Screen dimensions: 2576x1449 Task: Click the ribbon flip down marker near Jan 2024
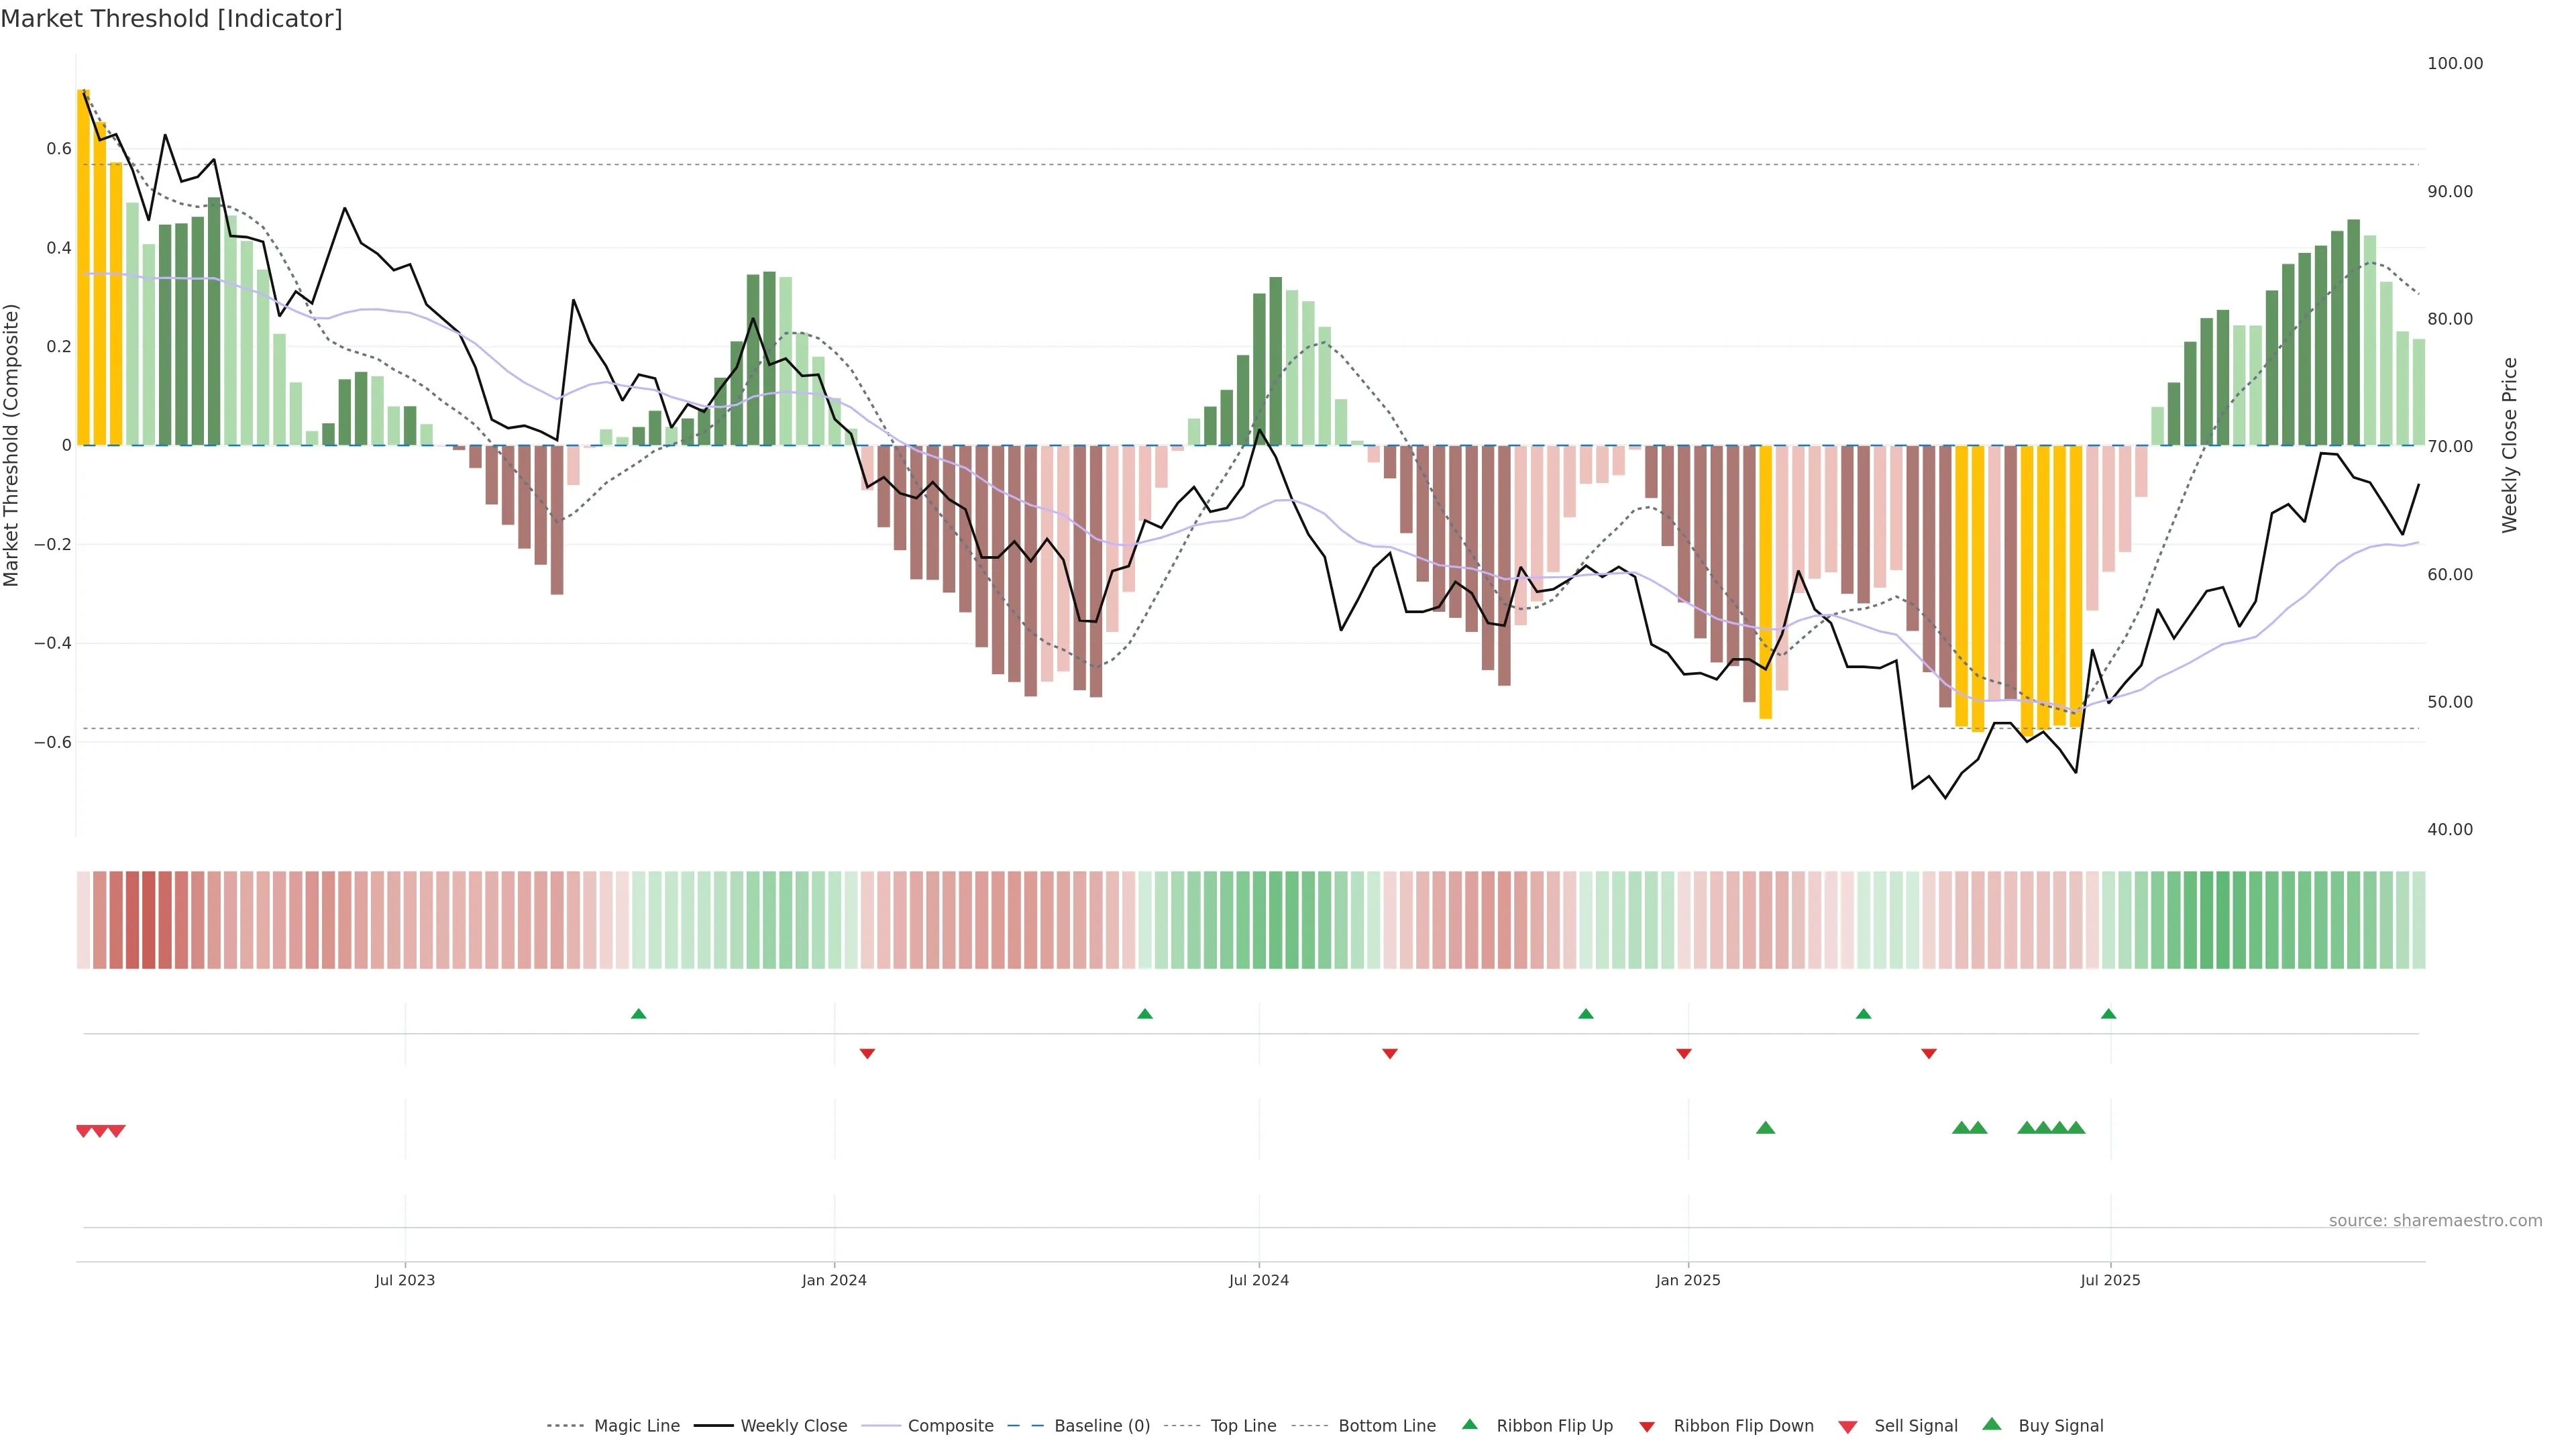pos(867,1054)
